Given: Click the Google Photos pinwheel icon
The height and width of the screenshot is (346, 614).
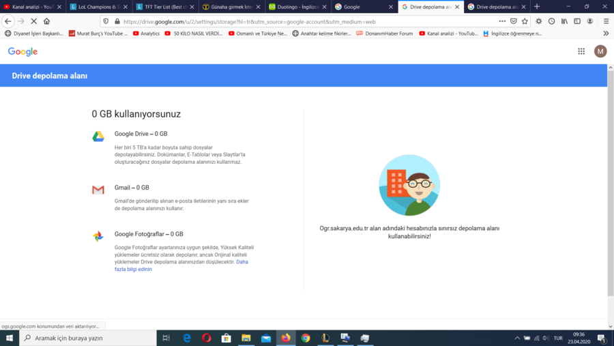Looking at the screenshot, I should click(x=98, y=236).
